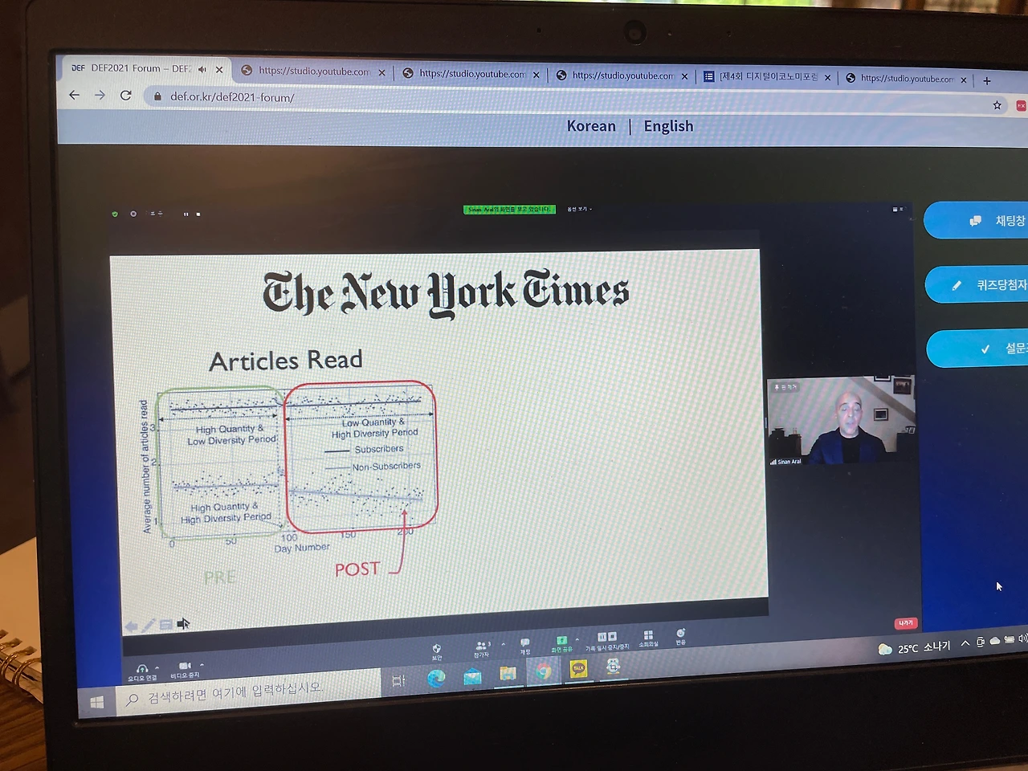The image size is (1028, 771).
Task: Expand the video options arrow
Action: pyautogui.click(x=202, y=665)
